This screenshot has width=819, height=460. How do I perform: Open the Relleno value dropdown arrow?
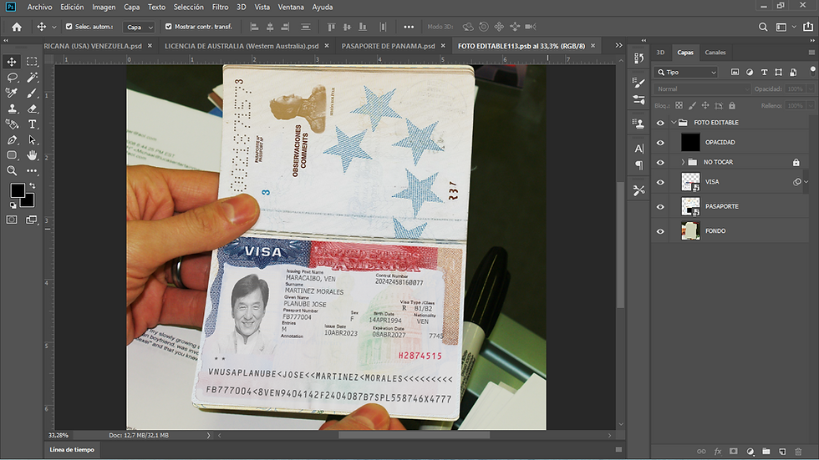811,105
